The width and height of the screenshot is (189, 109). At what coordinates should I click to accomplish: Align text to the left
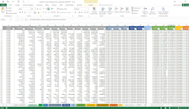[x=44, y=12]
